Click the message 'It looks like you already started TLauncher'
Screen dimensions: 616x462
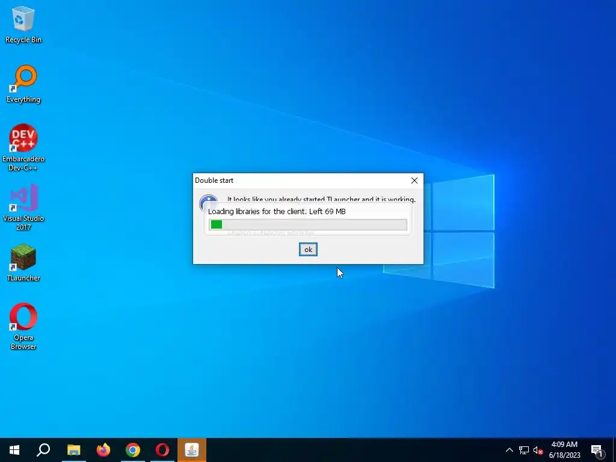tap(321, 200)
